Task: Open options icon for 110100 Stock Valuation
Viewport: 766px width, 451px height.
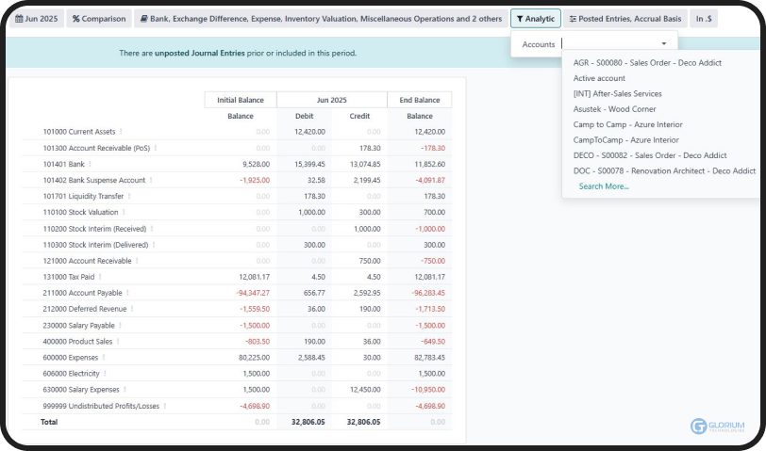Action: point(124,212)
